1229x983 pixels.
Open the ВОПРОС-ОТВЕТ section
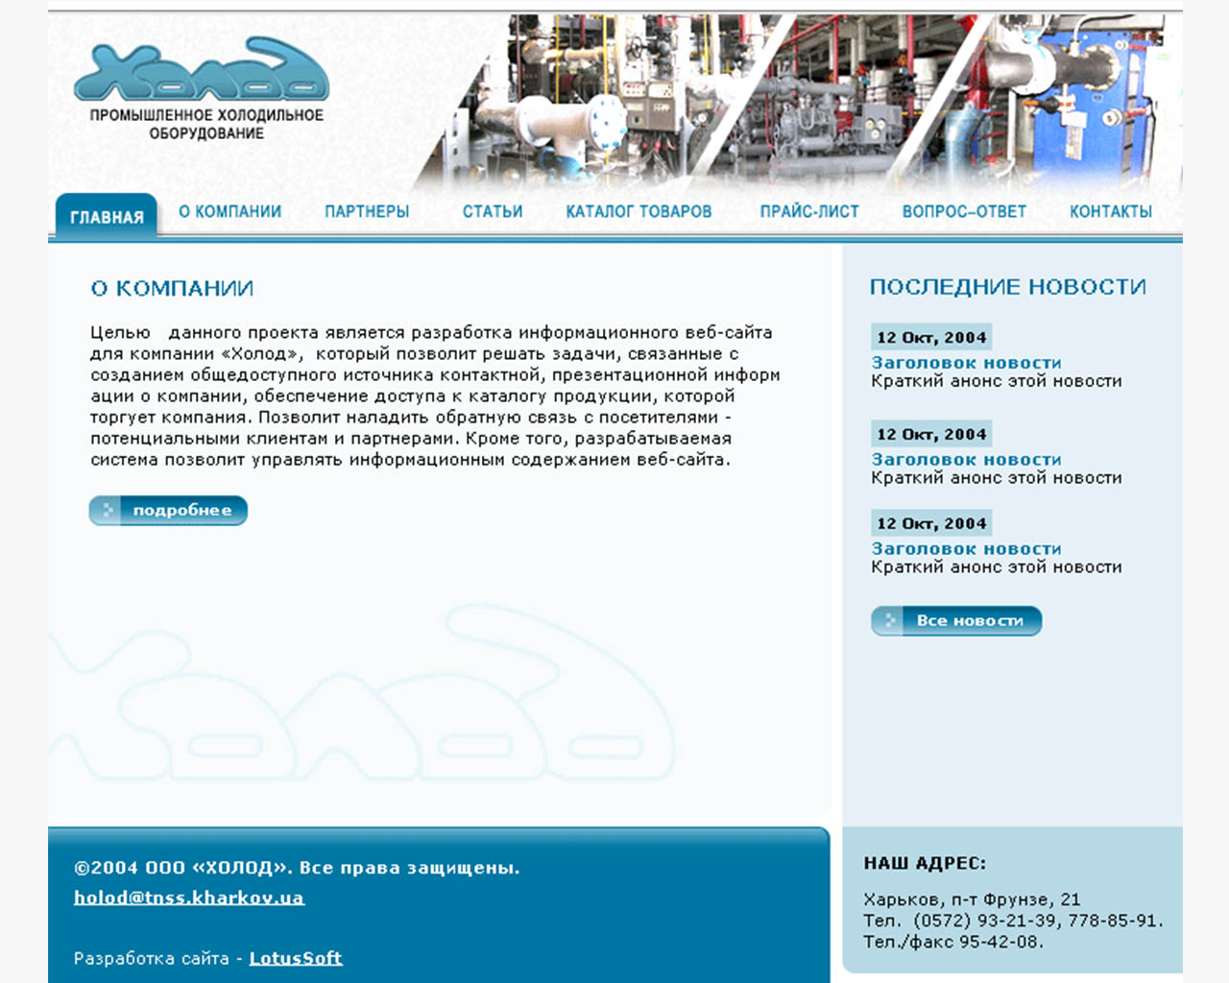tap(964, 211)
